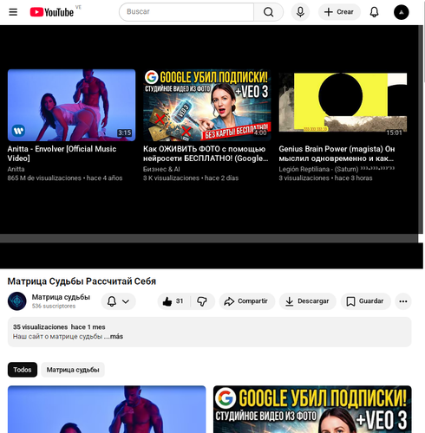This screenshot has width=425, height=433.
Task: Select the Todos filter chip
Action: pos(23,370)
